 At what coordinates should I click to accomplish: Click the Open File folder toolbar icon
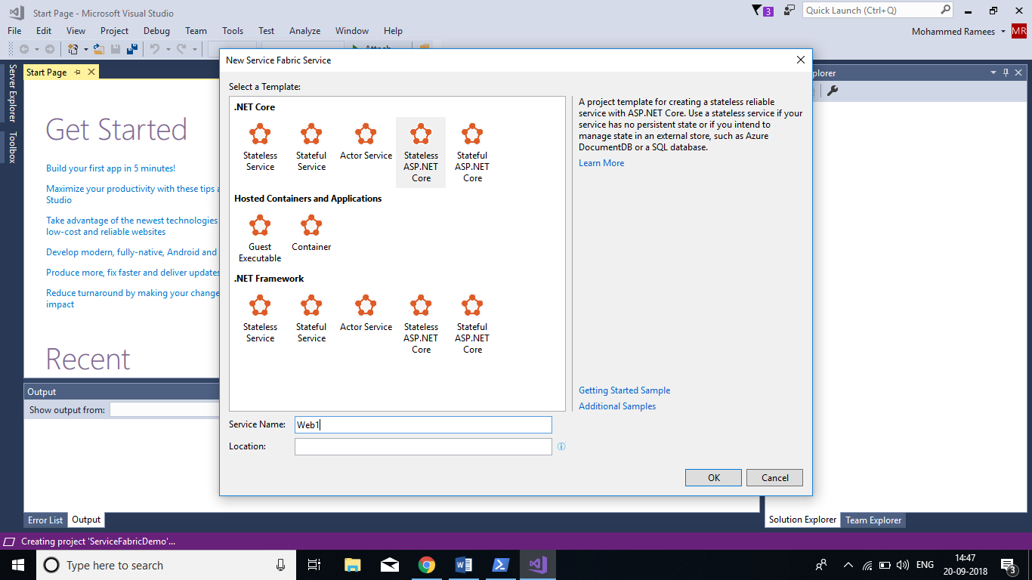coord(98,49)
